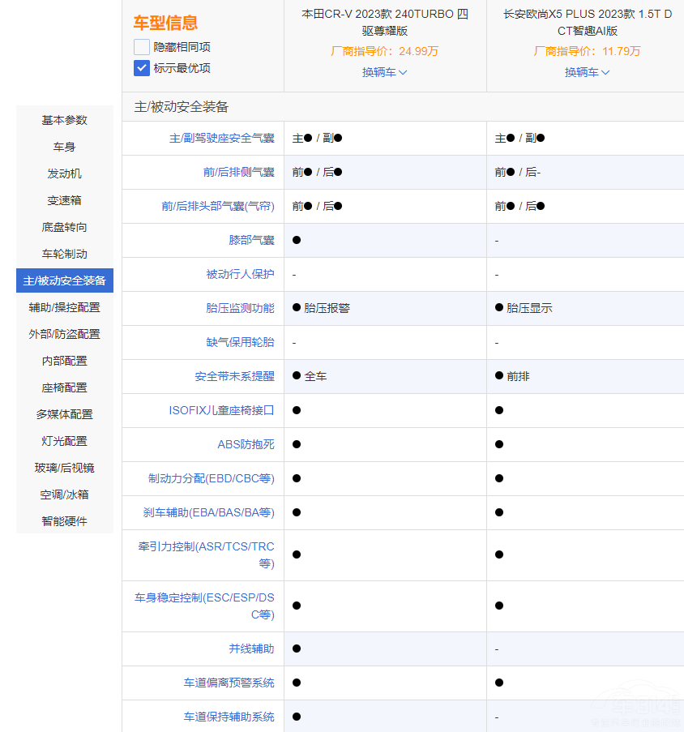The image size is (684, 732).
Task: Click the ABS防抱死 link
Action: tap(246, 444)
